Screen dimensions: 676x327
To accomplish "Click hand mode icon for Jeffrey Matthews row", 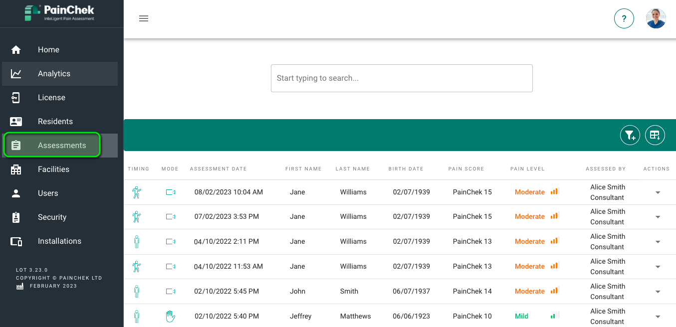I will [171, 316].
